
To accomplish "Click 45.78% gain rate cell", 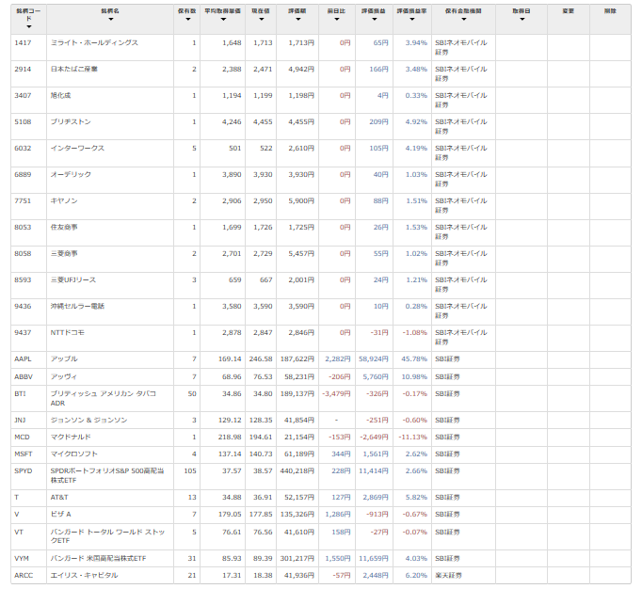I will click(x=414, y=359).
